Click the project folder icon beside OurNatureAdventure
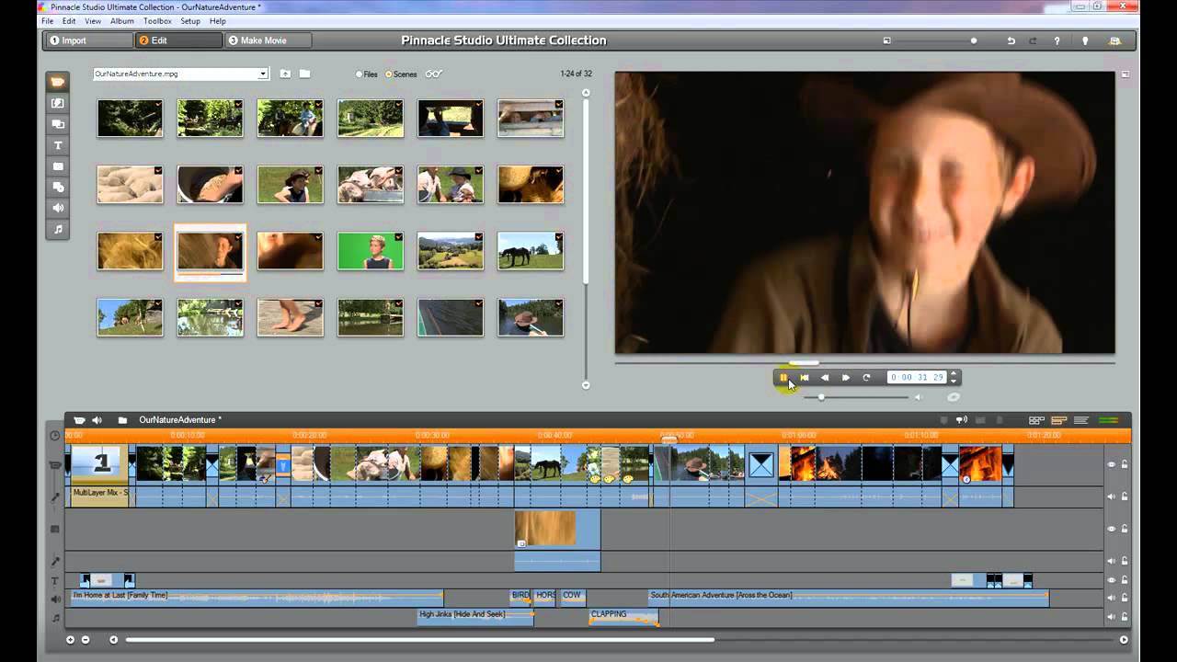The height and width of the screenshot is (662, 1177). (122, 420)
